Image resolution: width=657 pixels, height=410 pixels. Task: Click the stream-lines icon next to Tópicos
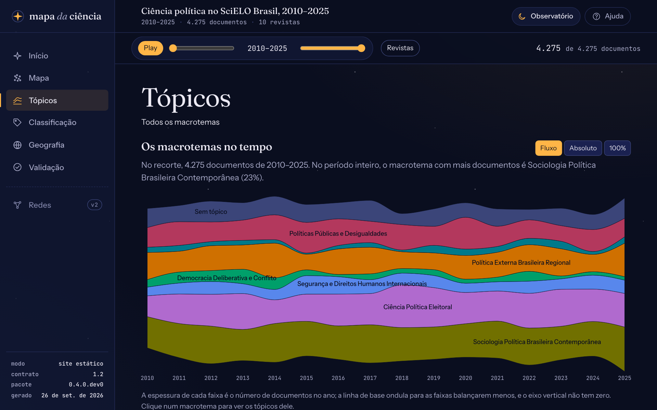click(x=17, y=100)
